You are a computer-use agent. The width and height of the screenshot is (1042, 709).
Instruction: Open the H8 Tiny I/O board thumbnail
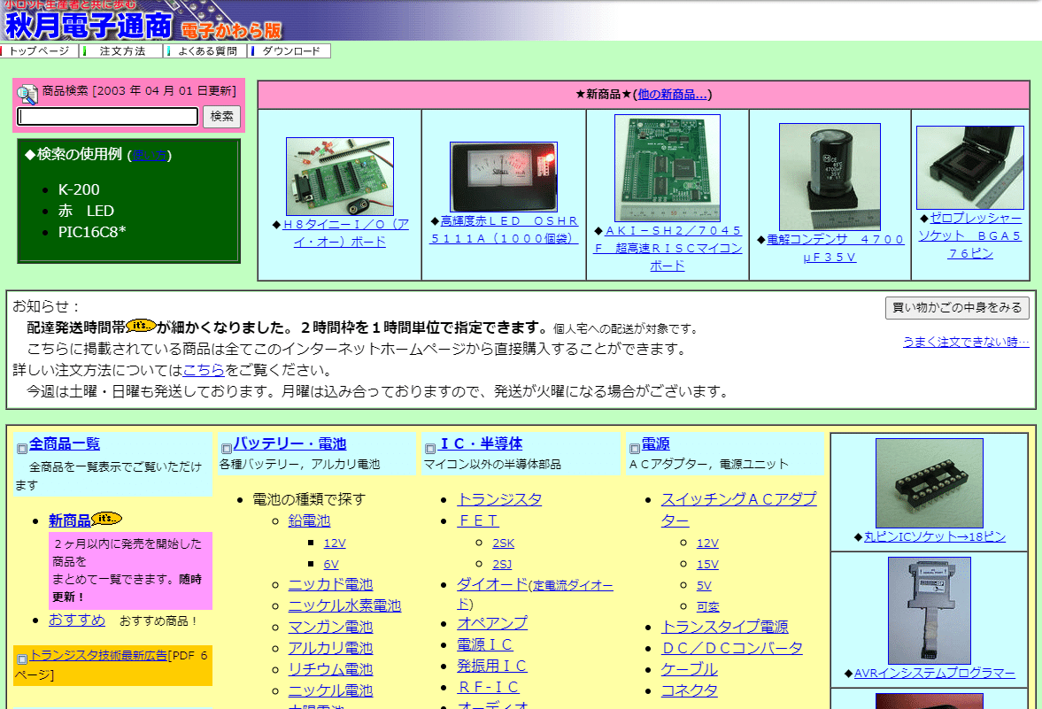pyautogui.click(x=340, y=176)
